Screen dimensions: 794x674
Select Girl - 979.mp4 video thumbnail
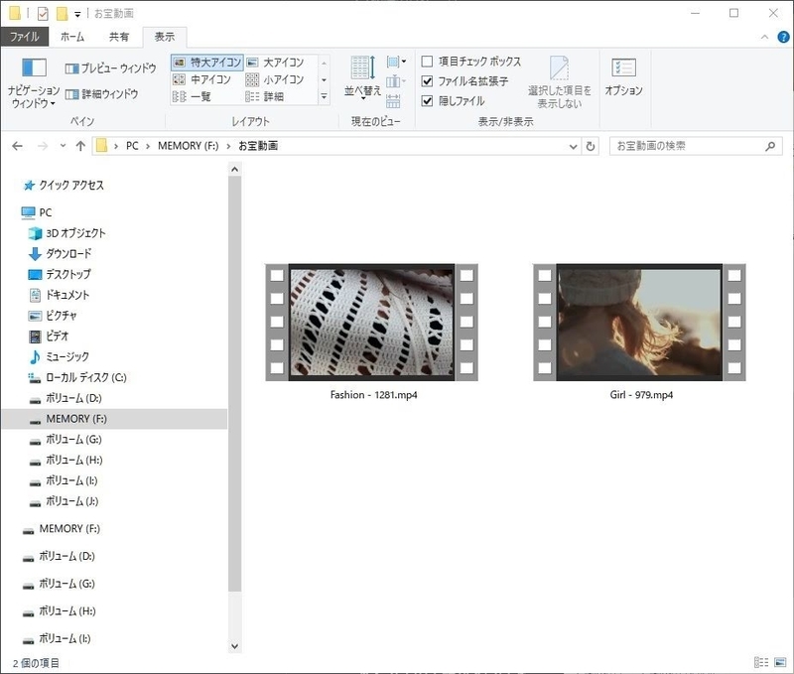coord(639,322)
